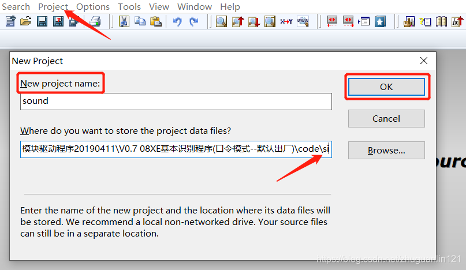Image resolution: width=466 pixels, height=270 pixels.
Task: Open the Window menu
Action: point(195,6)
